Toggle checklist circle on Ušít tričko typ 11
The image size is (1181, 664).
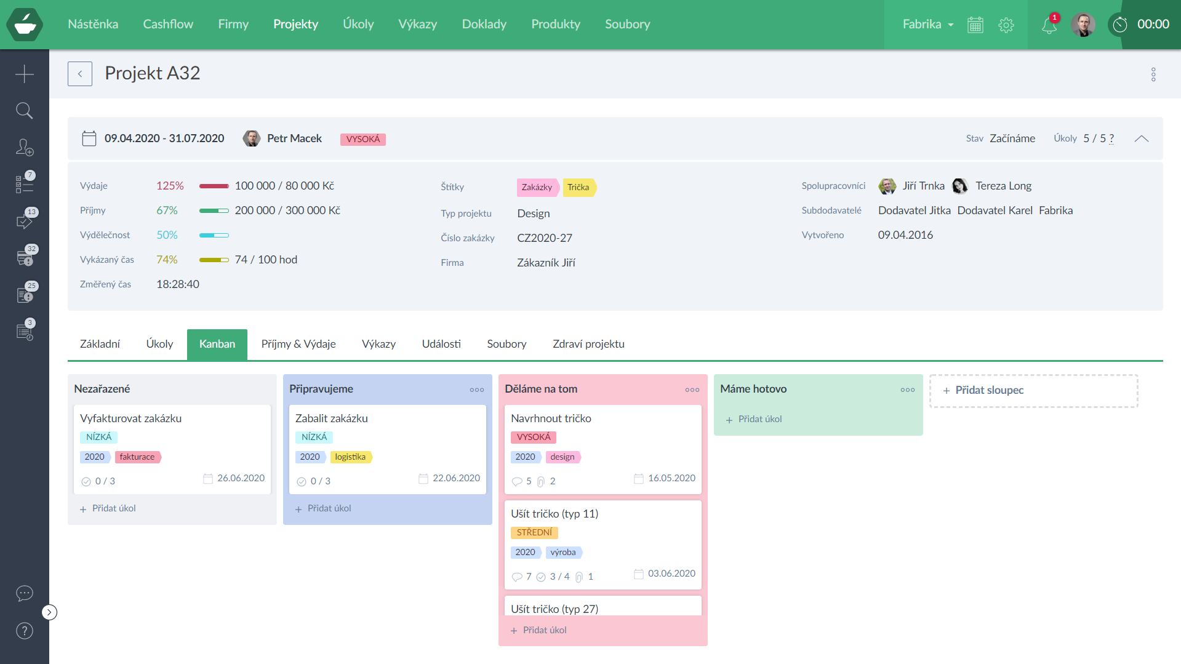coord(541,577)
